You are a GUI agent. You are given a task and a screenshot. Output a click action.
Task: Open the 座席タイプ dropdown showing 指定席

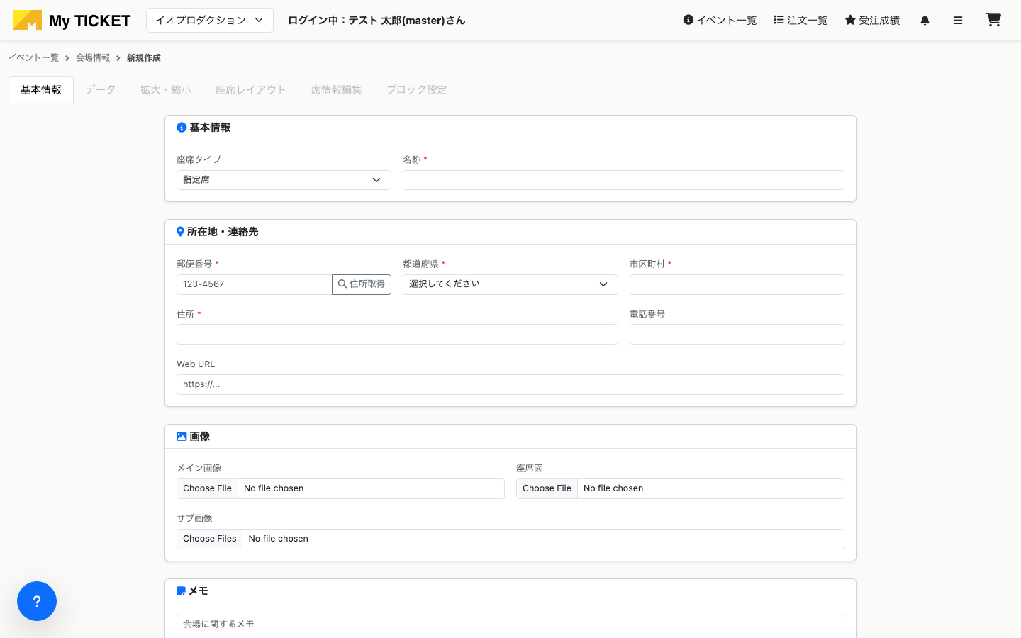point(284,180)
